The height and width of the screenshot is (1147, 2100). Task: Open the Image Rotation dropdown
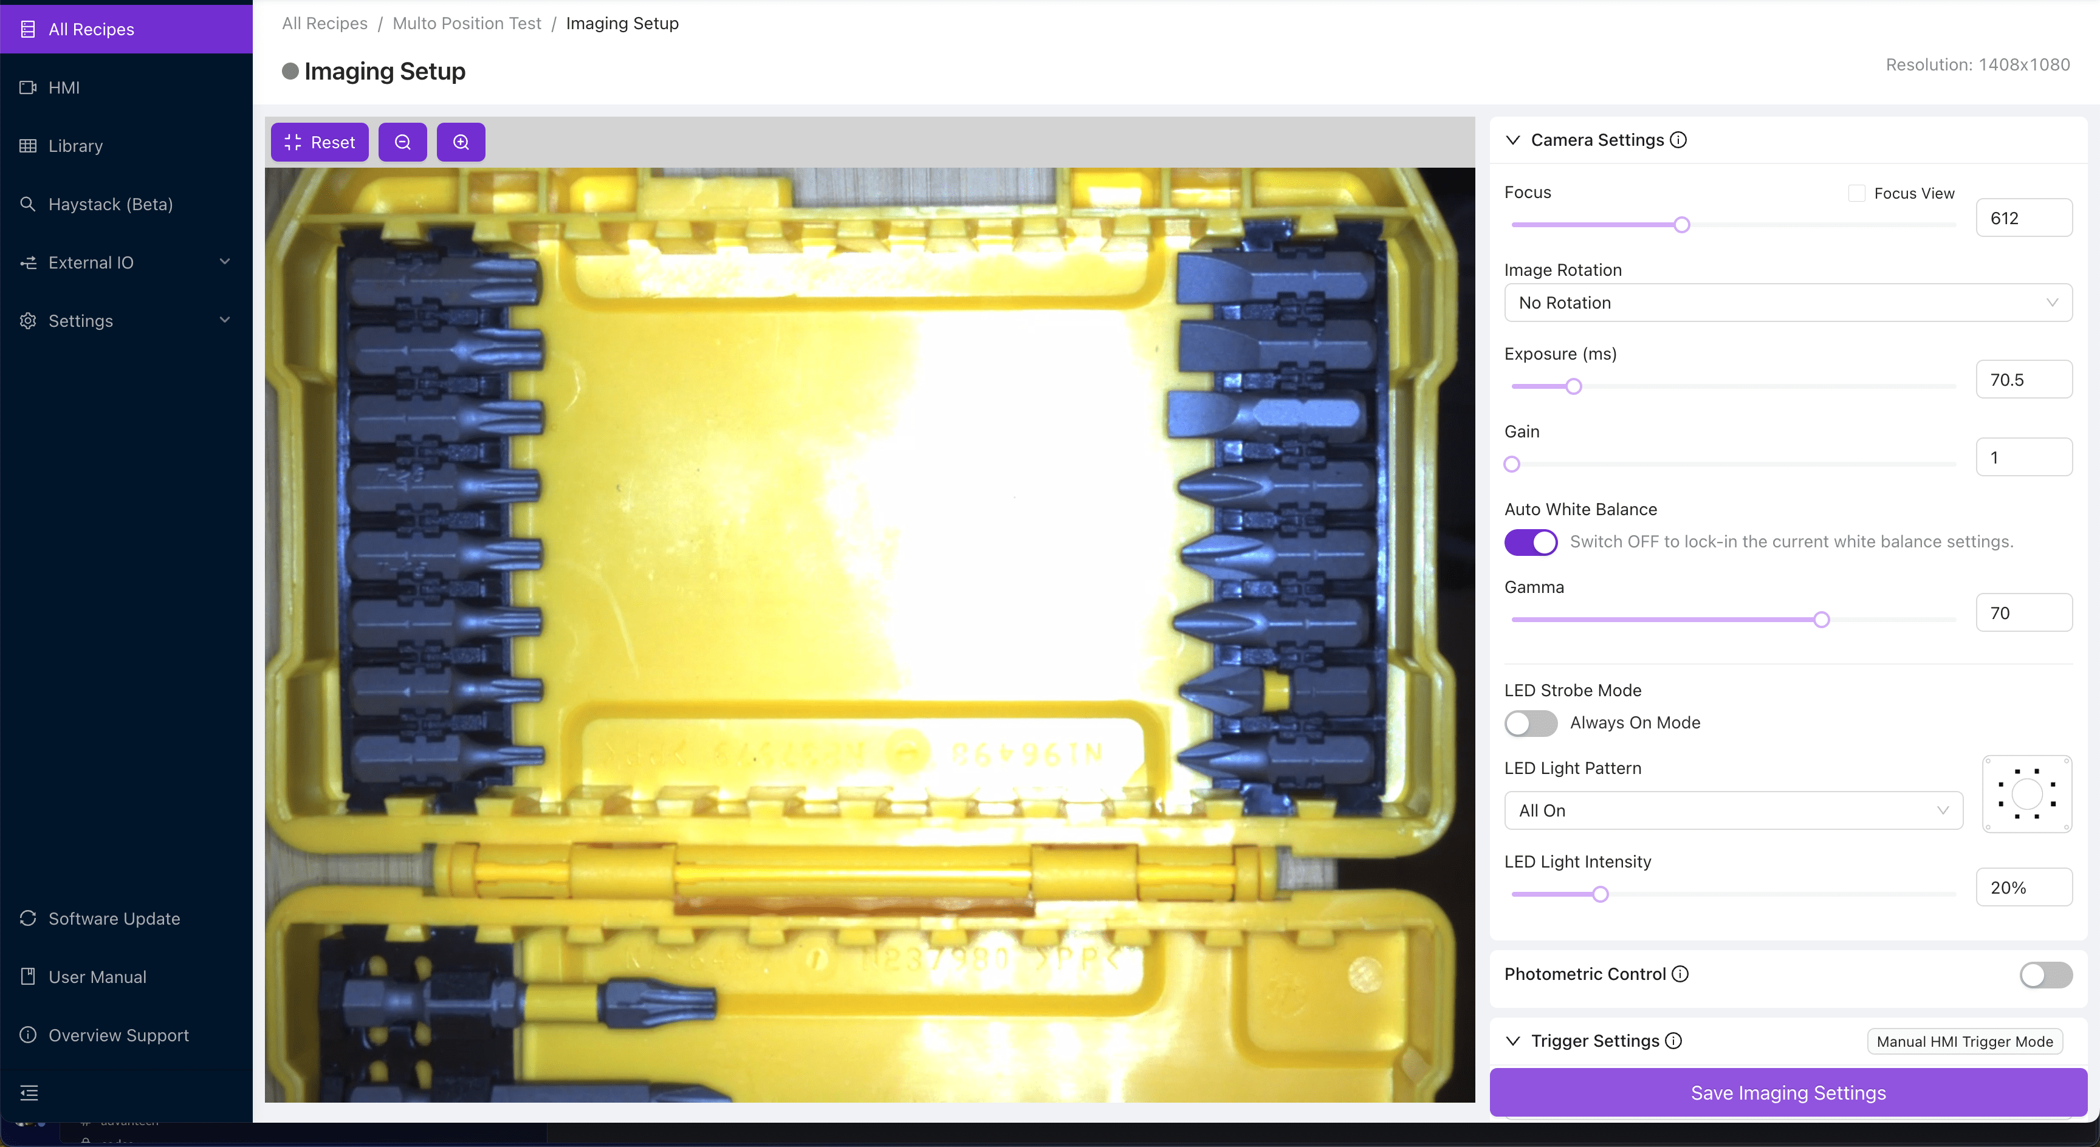(x=1787, y=303)
